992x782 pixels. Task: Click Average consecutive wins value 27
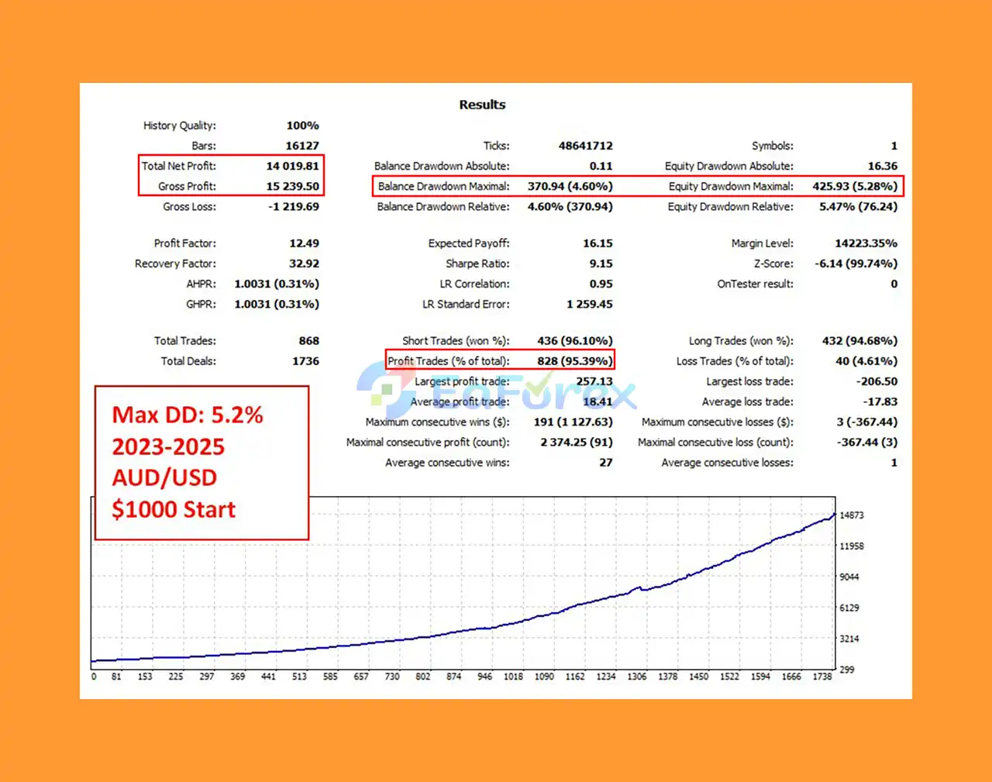(x=605, y=463)
